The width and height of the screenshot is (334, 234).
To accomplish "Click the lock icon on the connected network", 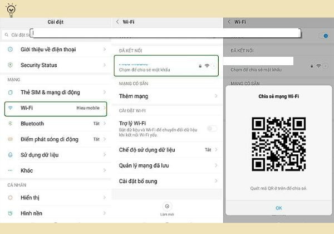I will pos(200,66).
